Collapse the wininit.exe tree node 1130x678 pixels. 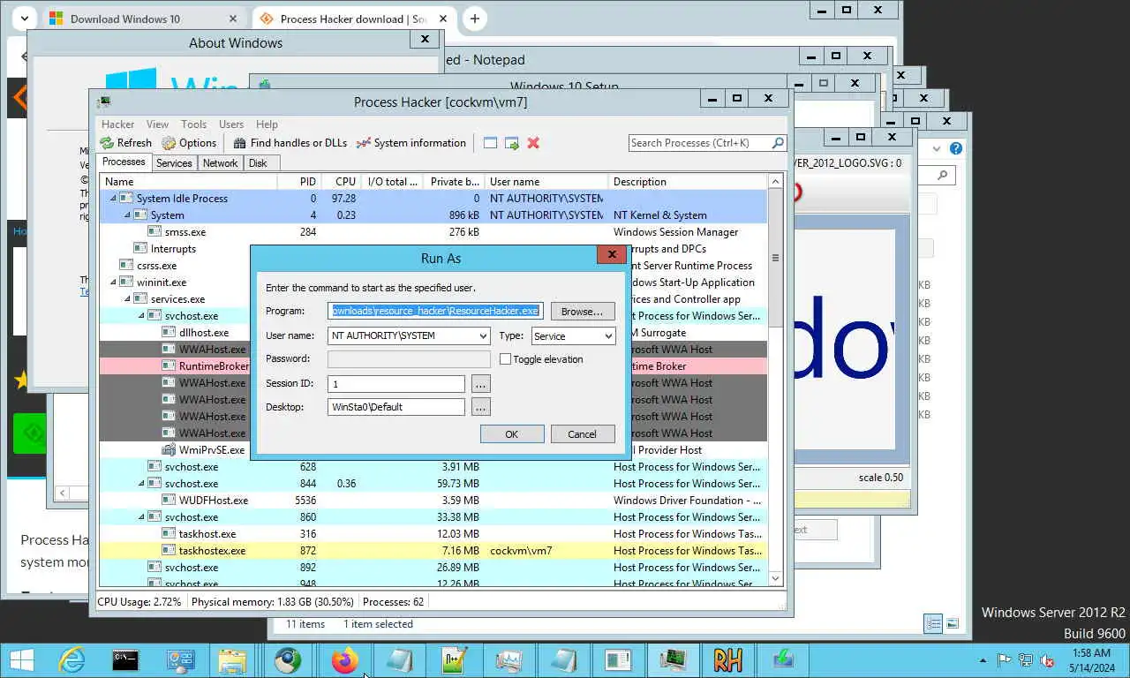(x=113, y=282)
